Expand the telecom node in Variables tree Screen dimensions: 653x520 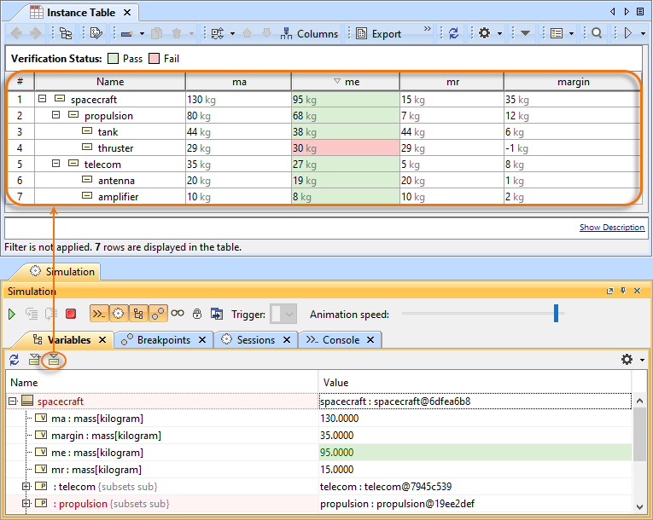[26, 487]
